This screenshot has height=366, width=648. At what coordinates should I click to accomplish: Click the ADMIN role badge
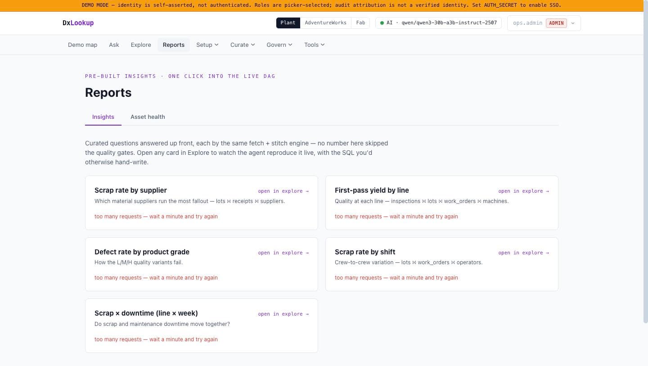tap(557, 23)
